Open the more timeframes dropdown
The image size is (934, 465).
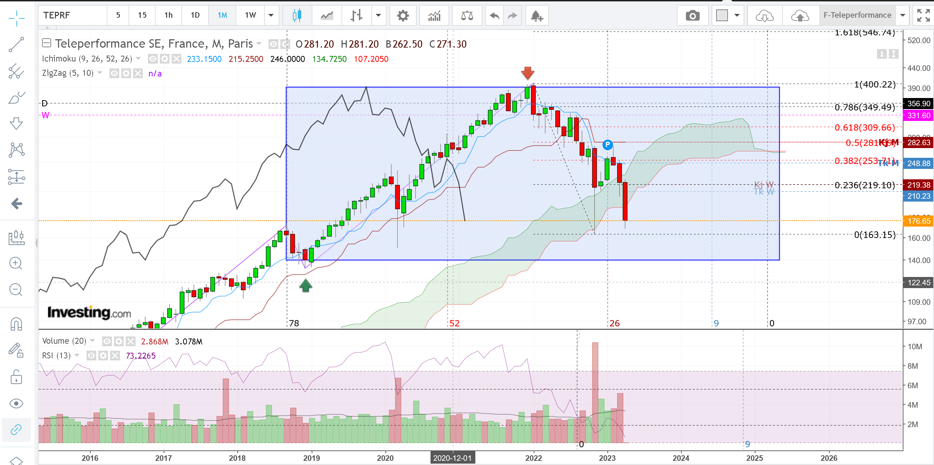(271, 15)
